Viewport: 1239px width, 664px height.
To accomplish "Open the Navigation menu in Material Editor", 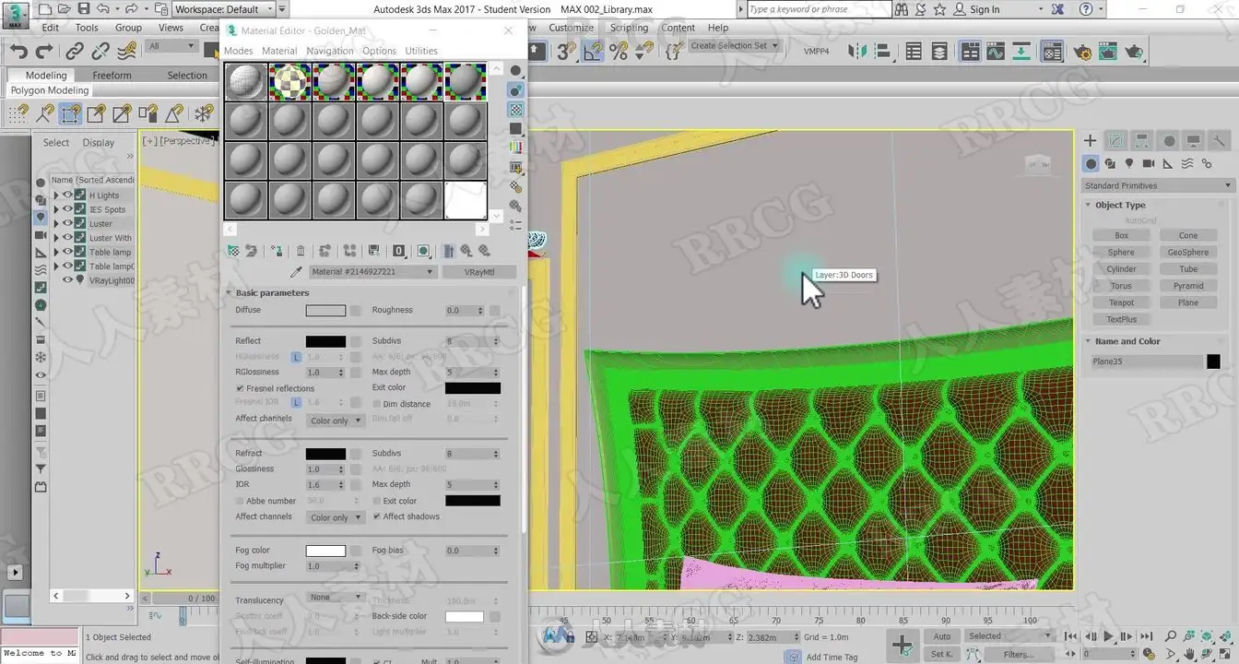I will pos(329,51).
